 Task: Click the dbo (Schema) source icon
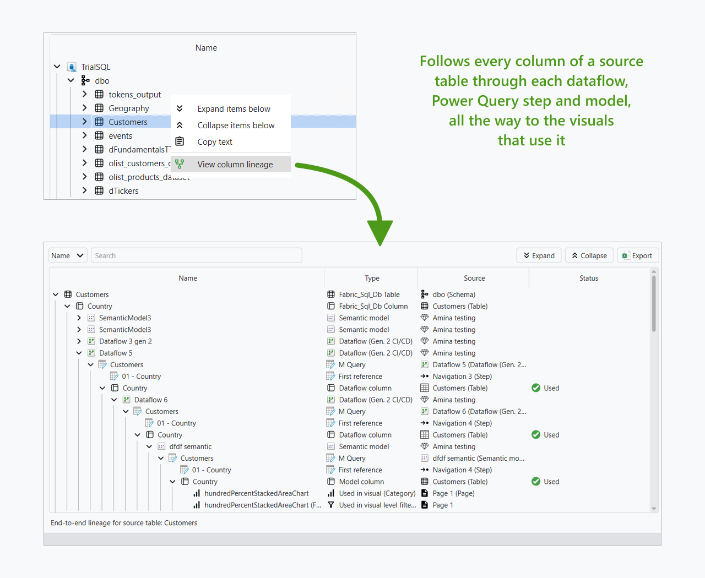(425, 295)
